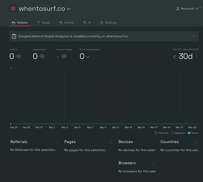Image resolution: width=203 pixels, height=182 pixels.
Task: Click the Devices section heading
Action: (x=126, y=142)
